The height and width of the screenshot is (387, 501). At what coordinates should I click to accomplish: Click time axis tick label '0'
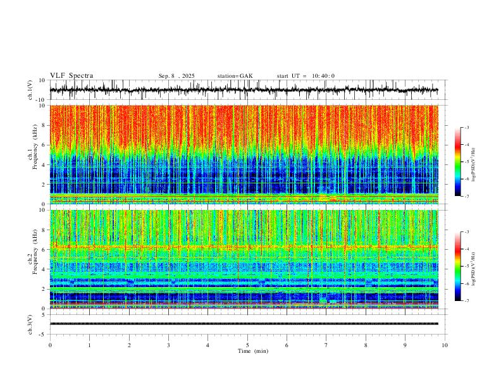[x=50, y=345]
